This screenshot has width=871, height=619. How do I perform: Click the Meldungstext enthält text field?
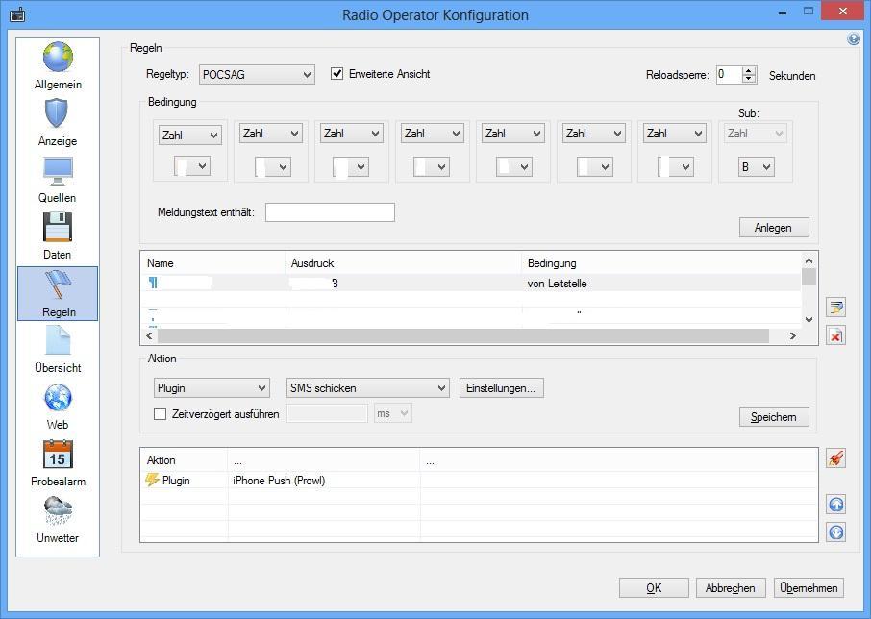pyautogui.click(x=330, y=212)
